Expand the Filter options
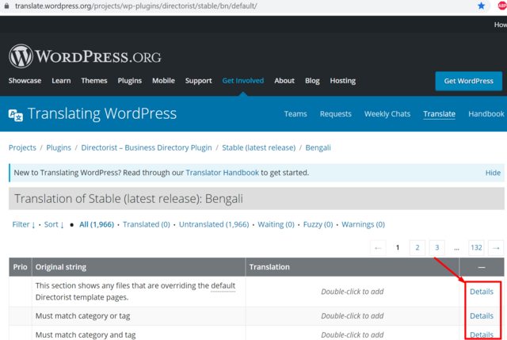This screenshot has height=340, width=507. [24, 224]
